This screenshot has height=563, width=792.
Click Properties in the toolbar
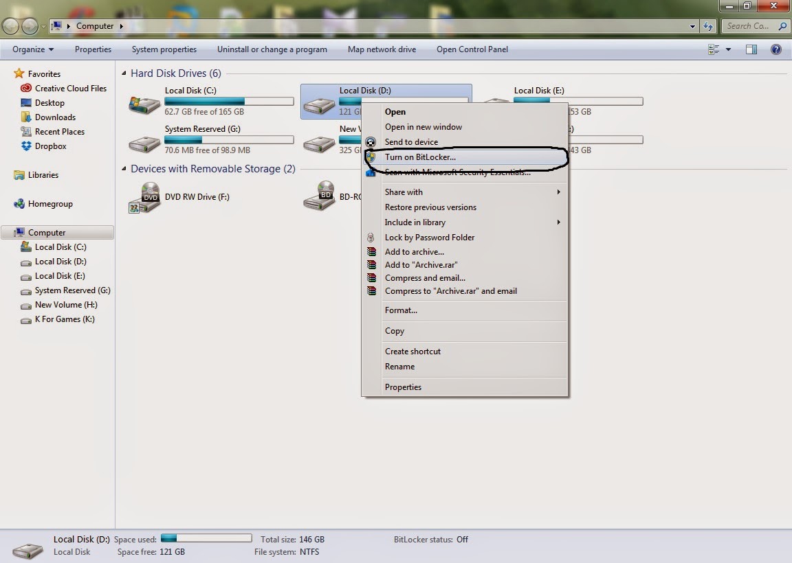click(x=93, y=49)
